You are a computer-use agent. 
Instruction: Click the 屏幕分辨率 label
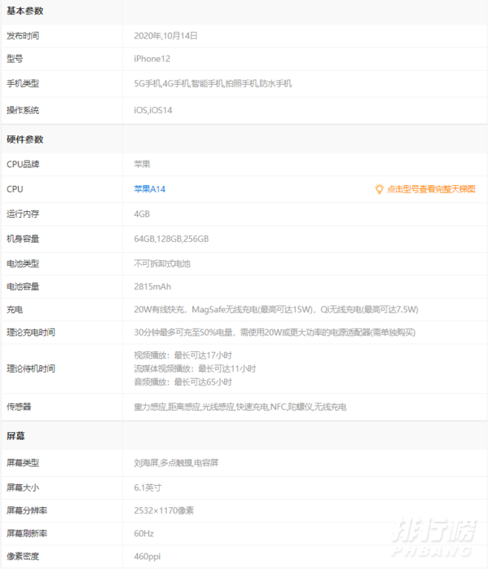pyautogui.click(x=27, y=510)
